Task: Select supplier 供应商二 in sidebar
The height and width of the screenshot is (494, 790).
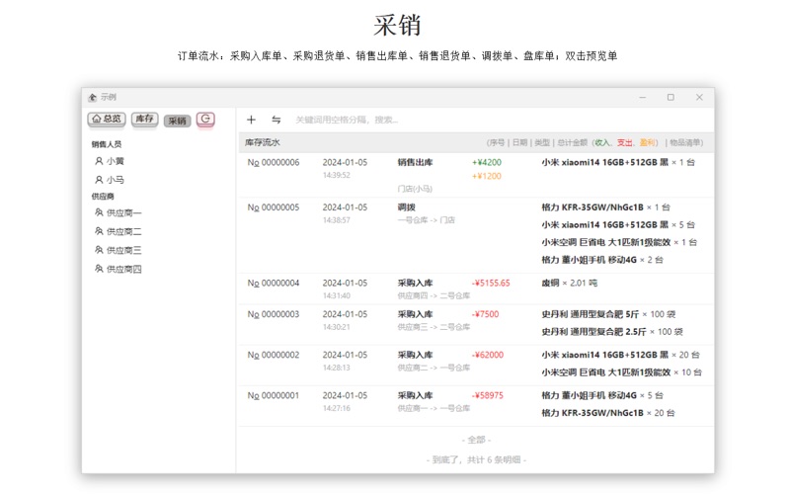Action: point(123,231)
